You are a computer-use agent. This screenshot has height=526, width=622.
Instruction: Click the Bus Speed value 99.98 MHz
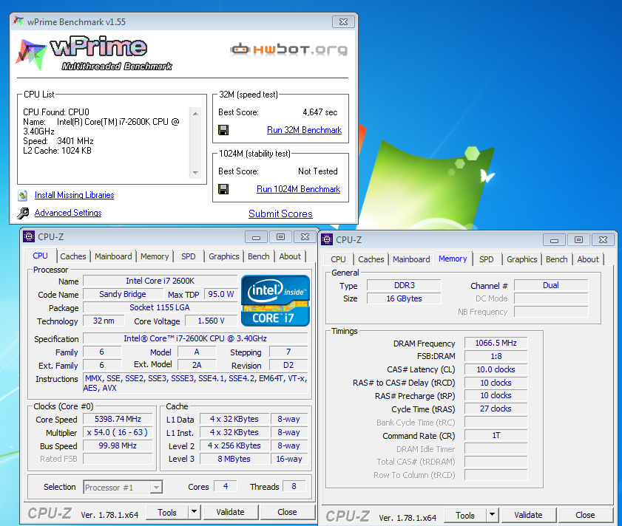(118, 445)
